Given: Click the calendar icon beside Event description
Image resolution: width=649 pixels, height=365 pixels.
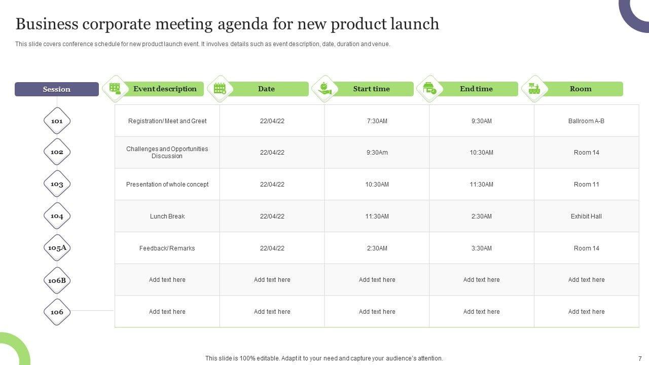Looking at the screenshot, I should click(x=115, y=89).
